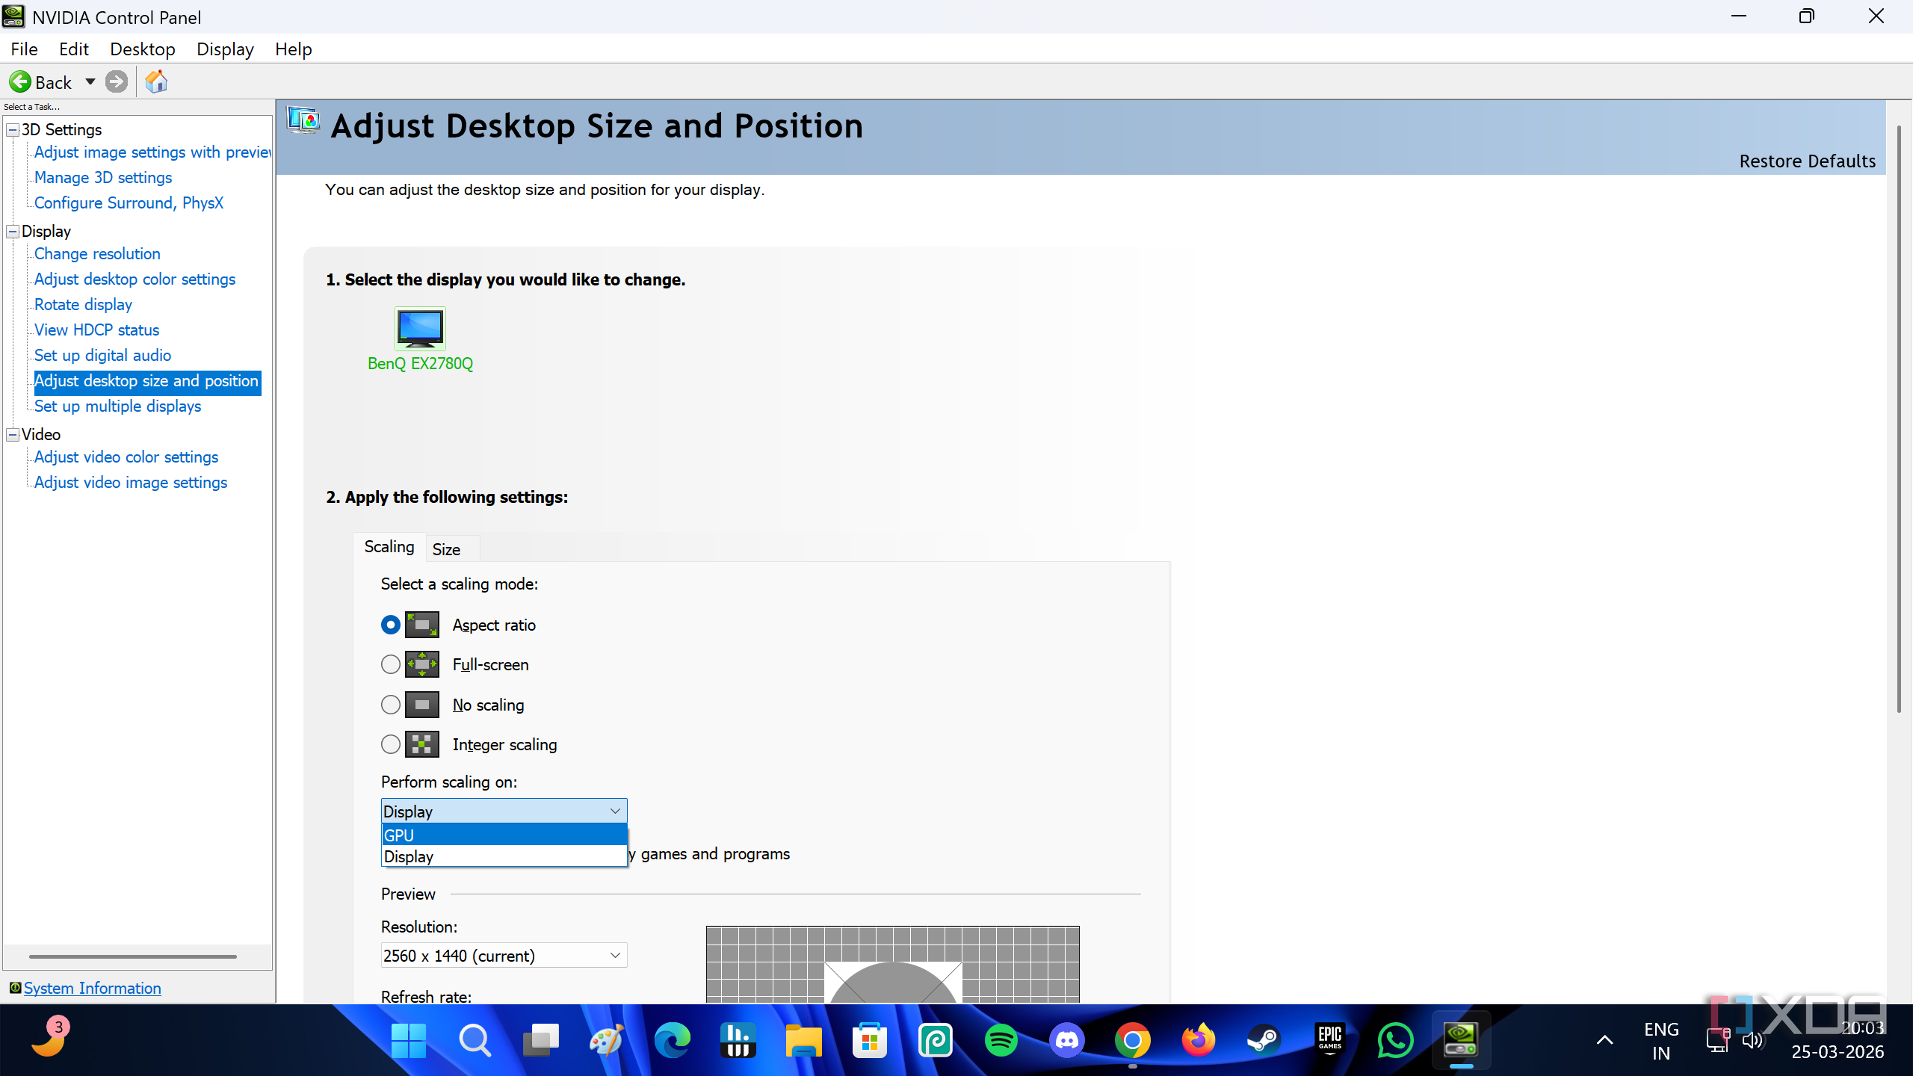This screenshot has width=1913, height=1076.
Task: Select the Integer scaling radio button
Action: pyautogui.click(x=390, y=744)
